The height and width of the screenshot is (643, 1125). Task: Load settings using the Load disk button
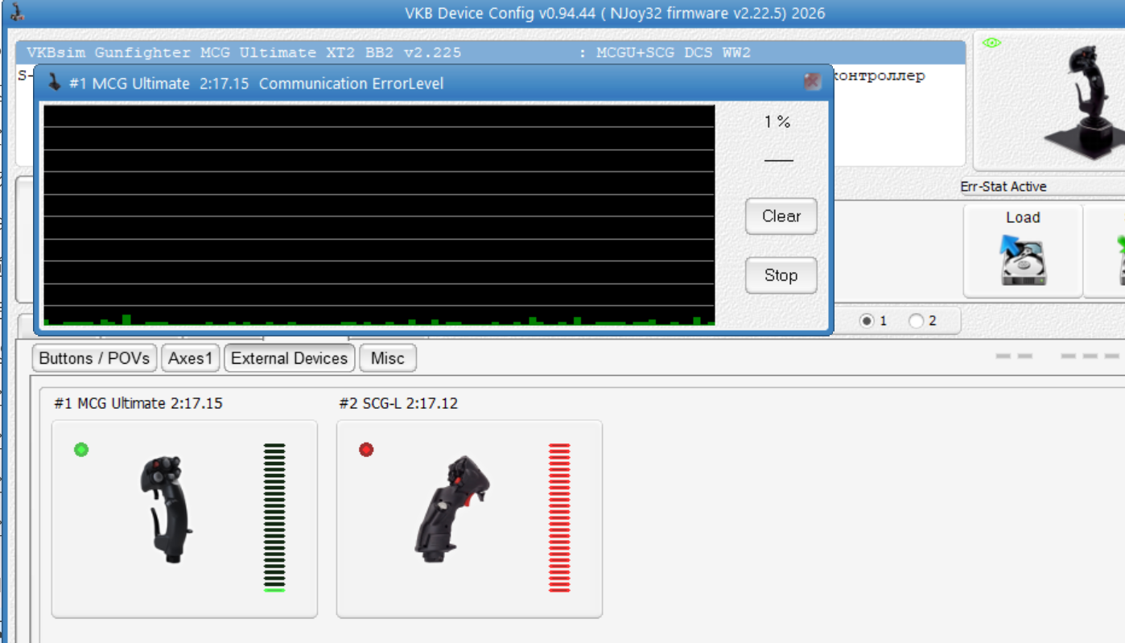tap(1023, 250)
